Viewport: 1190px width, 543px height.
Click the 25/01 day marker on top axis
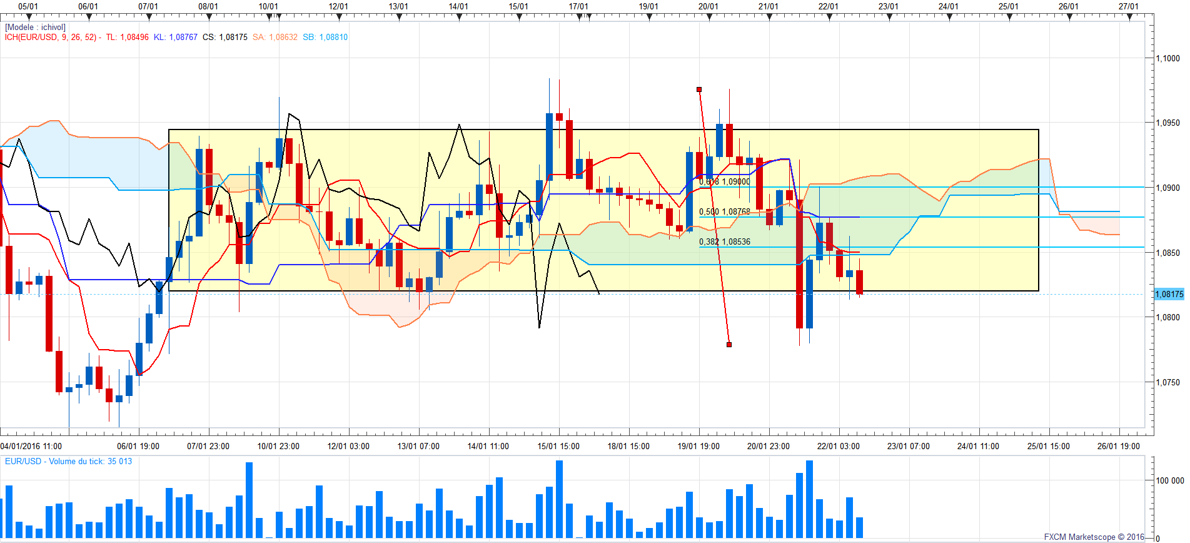1009,7
